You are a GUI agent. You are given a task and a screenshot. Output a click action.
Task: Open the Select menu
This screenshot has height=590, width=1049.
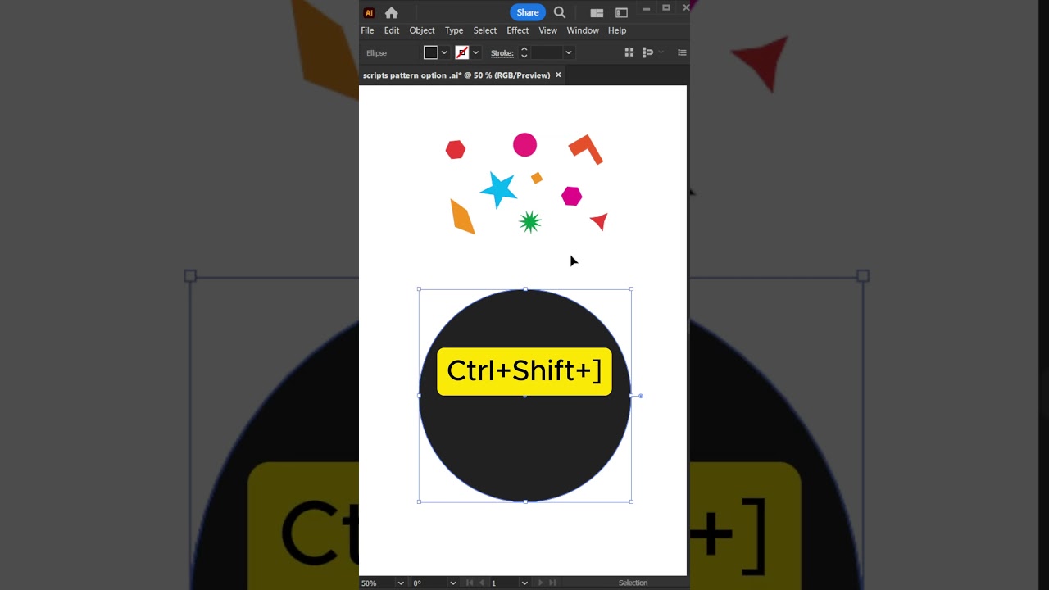click(484, 30)
